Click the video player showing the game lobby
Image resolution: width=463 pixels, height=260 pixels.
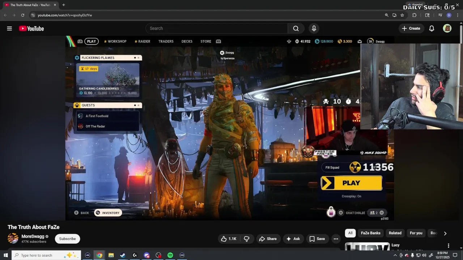(229, 128)
